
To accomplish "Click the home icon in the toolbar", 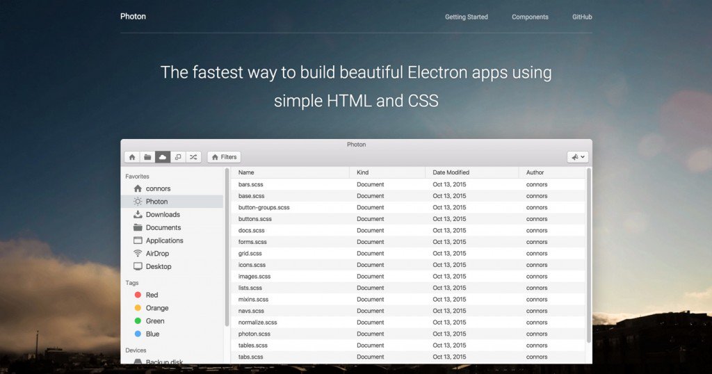I will (132, 157).
